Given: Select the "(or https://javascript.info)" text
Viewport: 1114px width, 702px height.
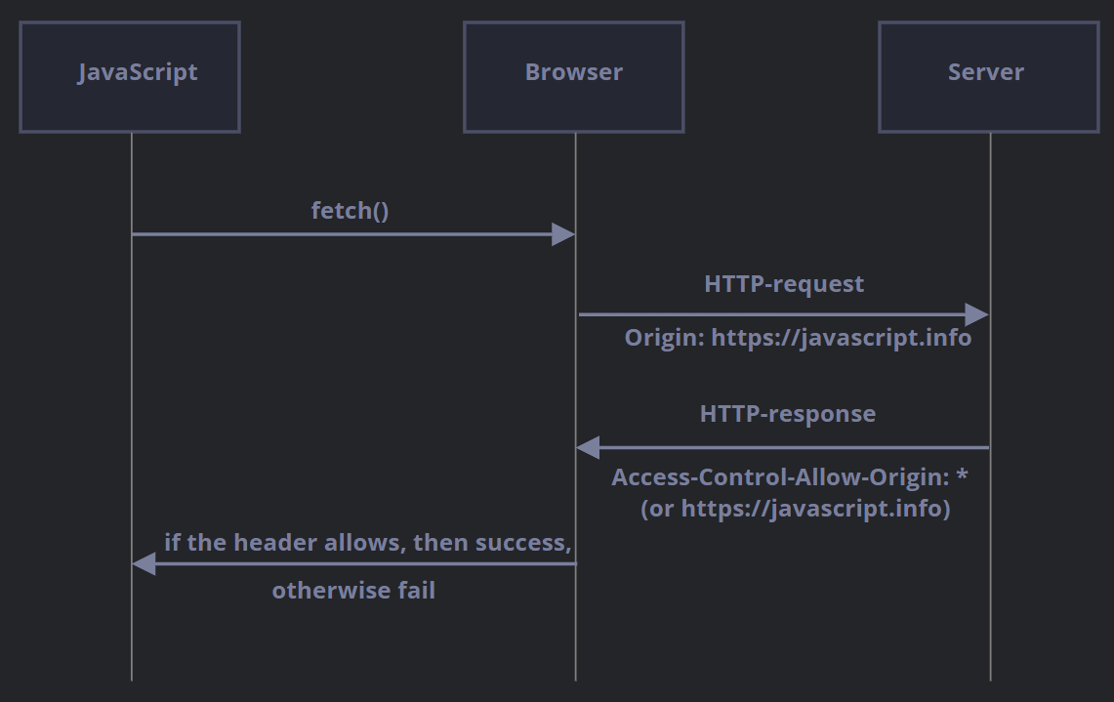Looking at the screenshot, I should (x=795, y=509).
